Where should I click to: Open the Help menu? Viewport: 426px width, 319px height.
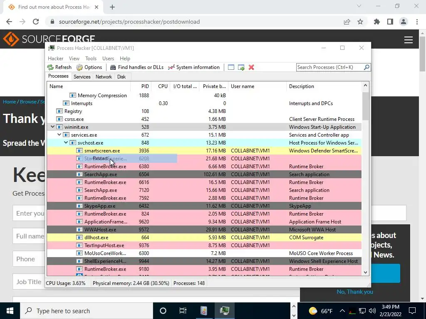(x=125, y=58)
